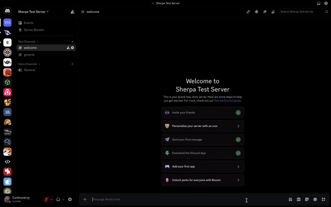The width and height of the screenshot is (331, 207).
Task: Open the emoji picker icon
Action: (315, 199)
